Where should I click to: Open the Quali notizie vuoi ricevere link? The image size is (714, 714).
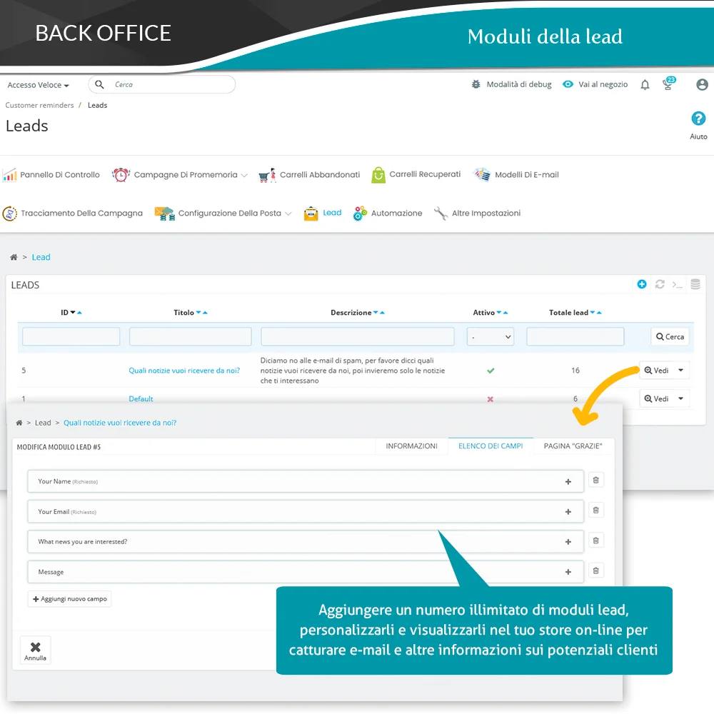point(184,371)
